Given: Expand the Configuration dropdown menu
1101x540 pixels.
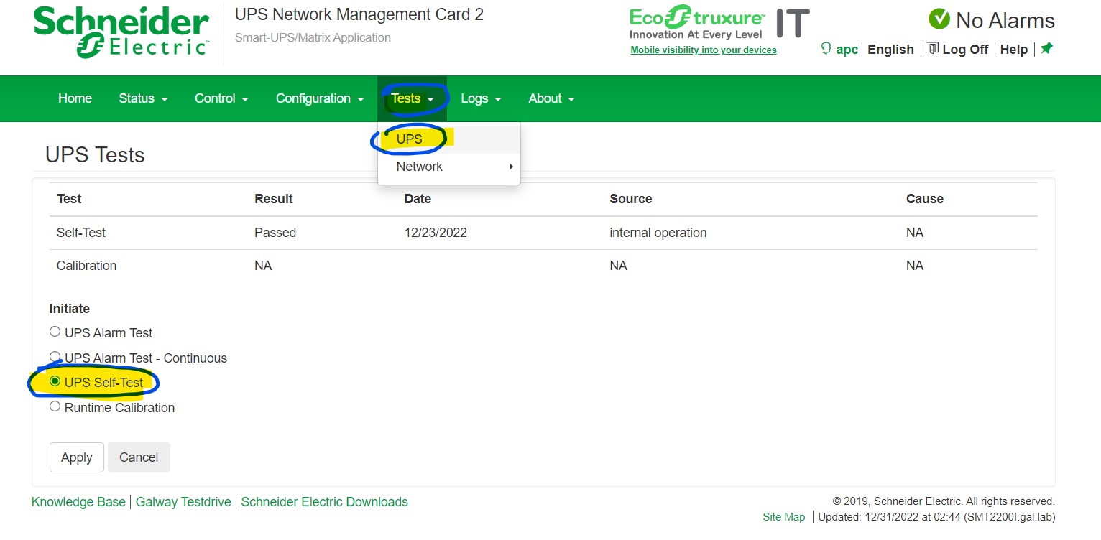Looking at the screenshot, I should [x=320, y=98].
